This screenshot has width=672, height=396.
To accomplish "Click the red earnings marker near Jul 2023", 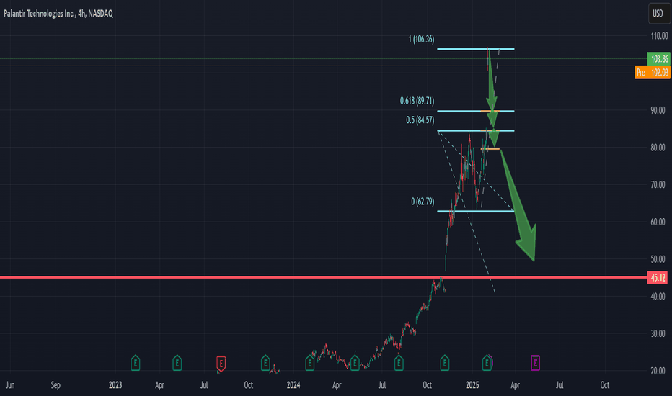I will (221, 363).
